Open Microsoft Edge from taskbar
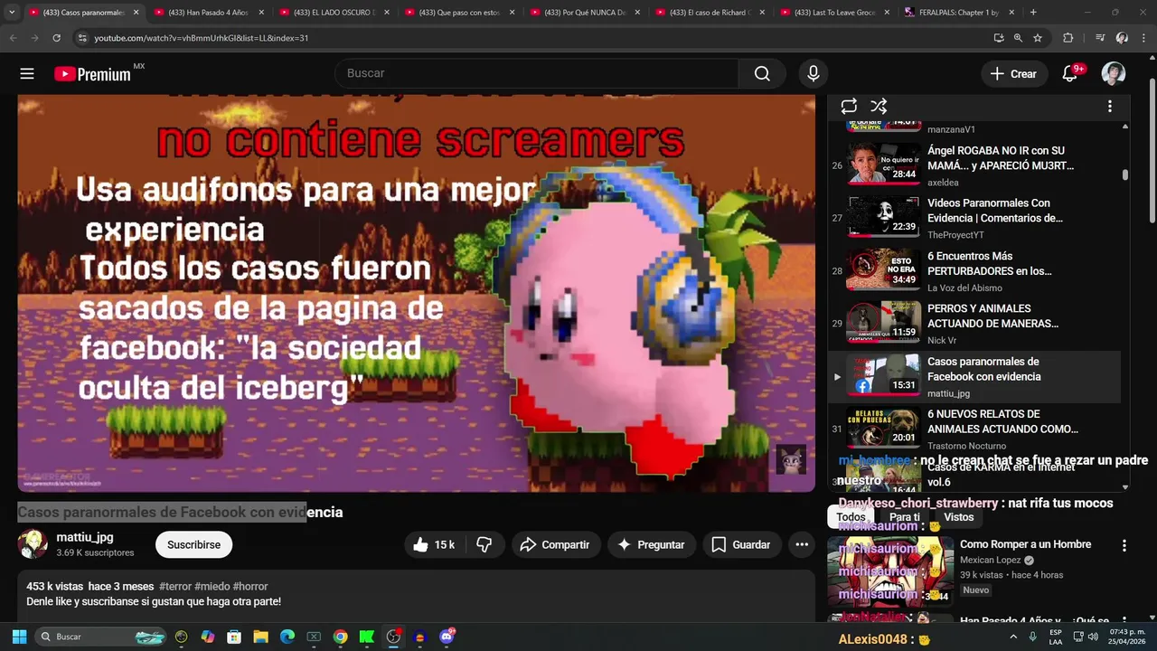This screenshot has width=1157, height=651. (x=287, y=637)
